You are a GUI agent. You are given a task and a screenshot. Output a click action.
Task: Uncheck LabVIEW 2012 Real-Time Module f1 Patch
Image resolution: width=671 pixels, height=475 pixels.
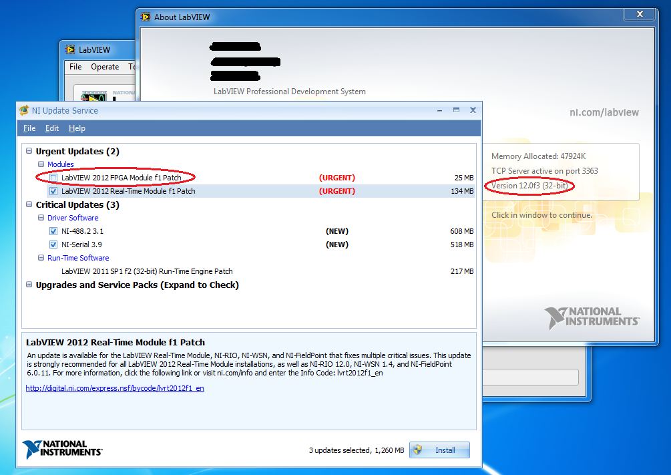(53, 191)
